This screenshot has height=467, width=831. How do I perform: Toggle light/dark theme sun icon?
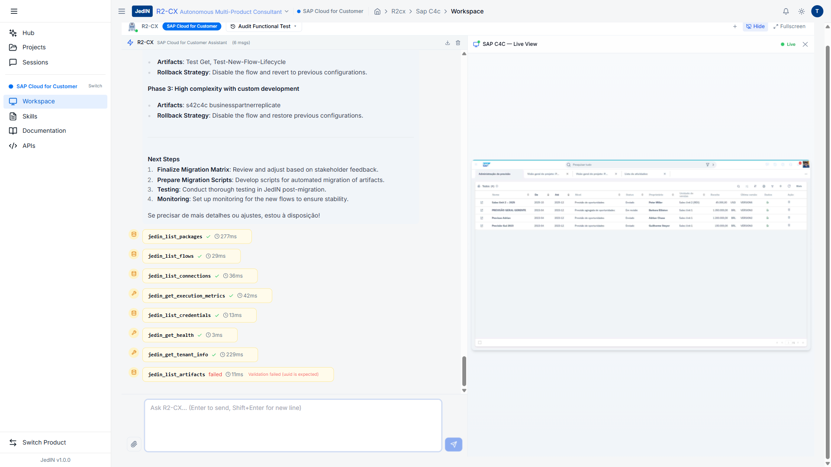click(802, 12)
